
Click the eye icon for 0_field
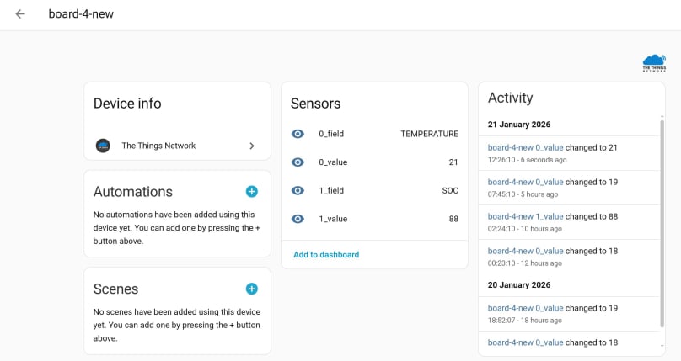point(298,134)
